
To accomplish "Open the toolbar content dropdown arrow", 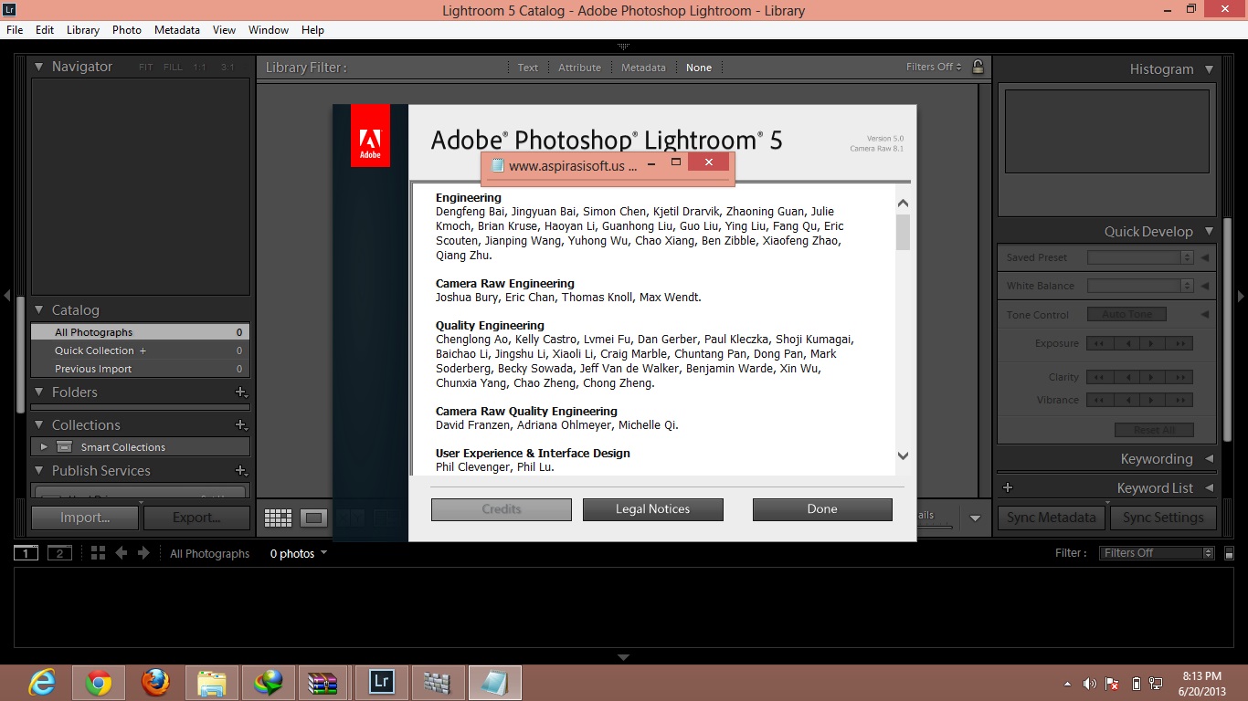I will tap(975, 518).
